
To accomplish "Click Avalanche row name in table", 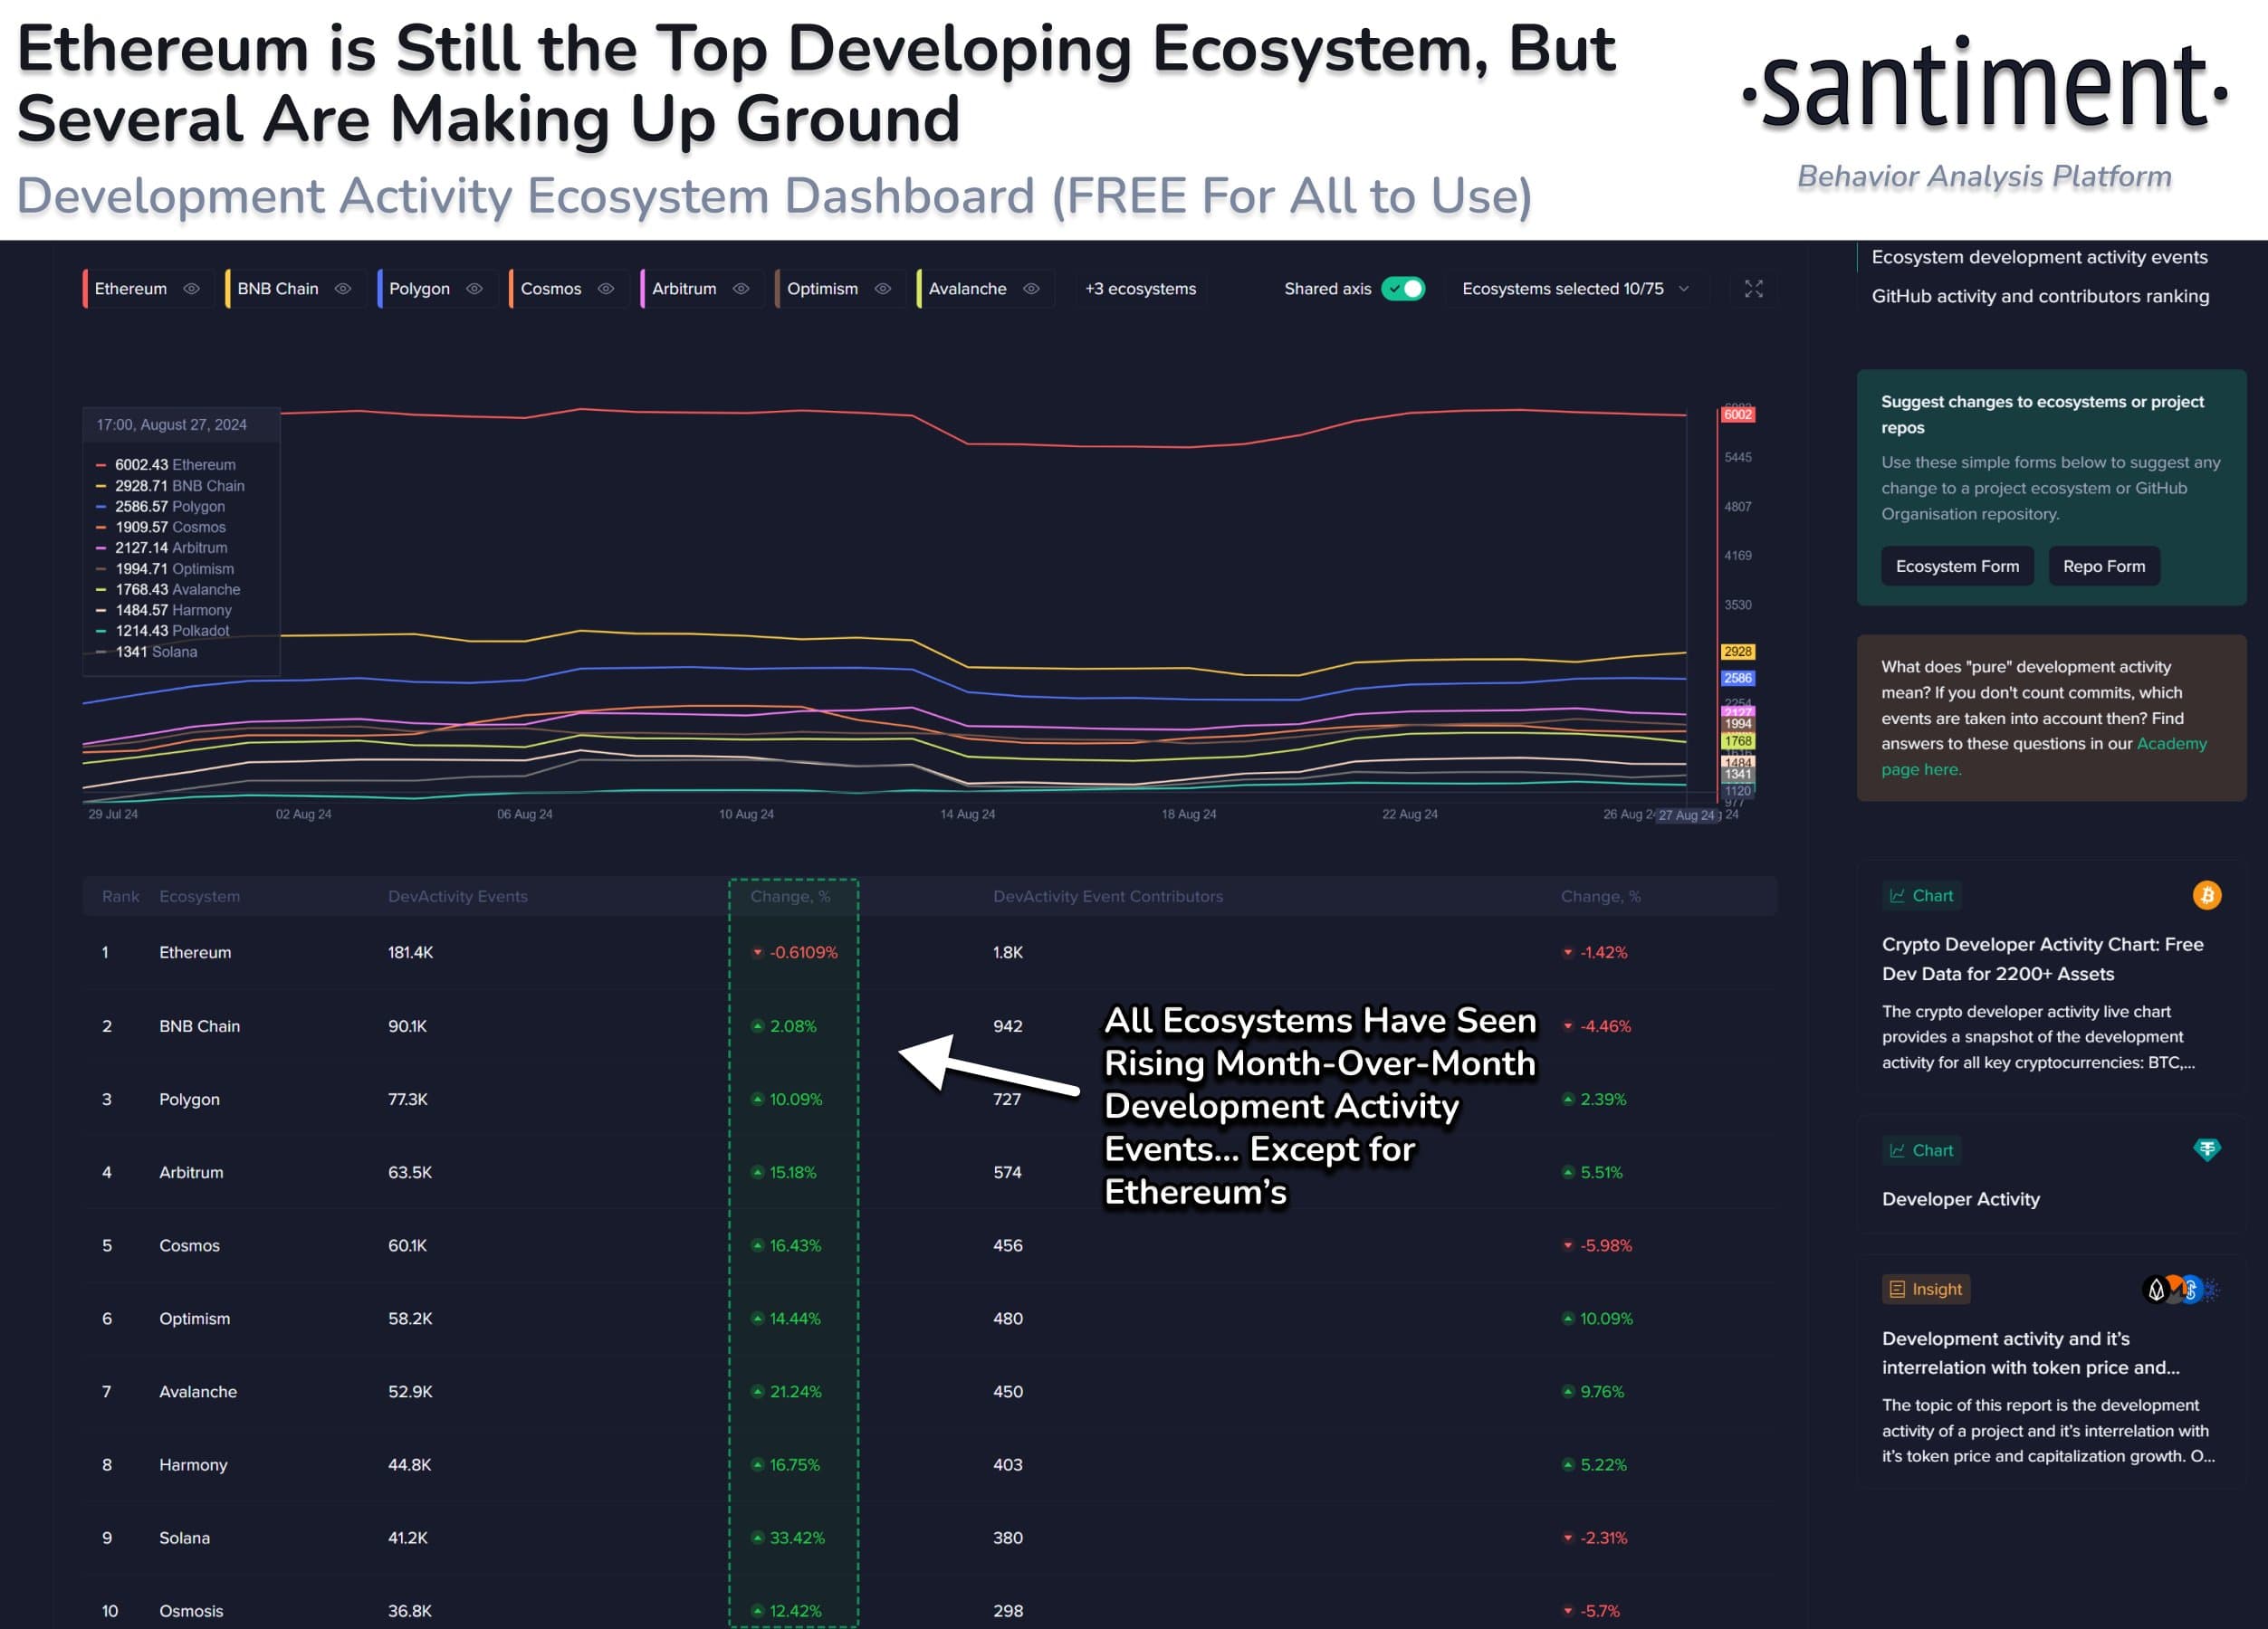I will [198, 1391].
